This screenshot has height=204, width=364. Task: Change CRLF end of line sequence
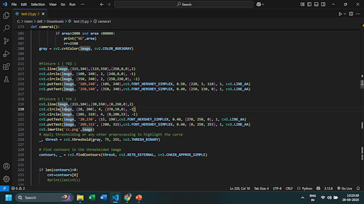(289, 189)
